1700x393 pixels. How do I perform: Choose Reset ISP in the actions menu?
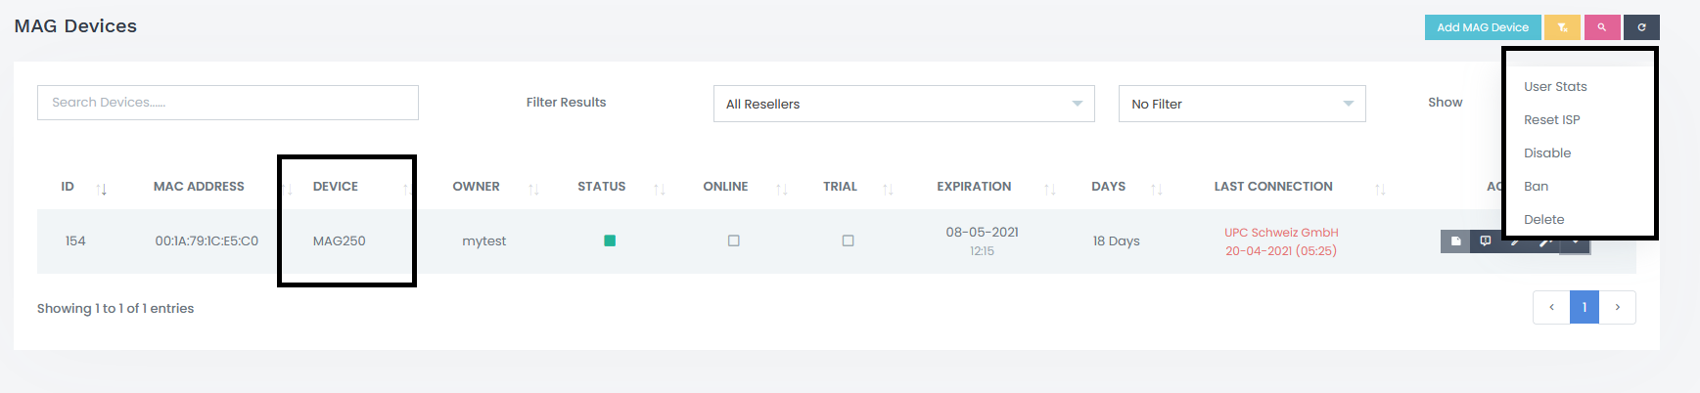coord(1551,120)
